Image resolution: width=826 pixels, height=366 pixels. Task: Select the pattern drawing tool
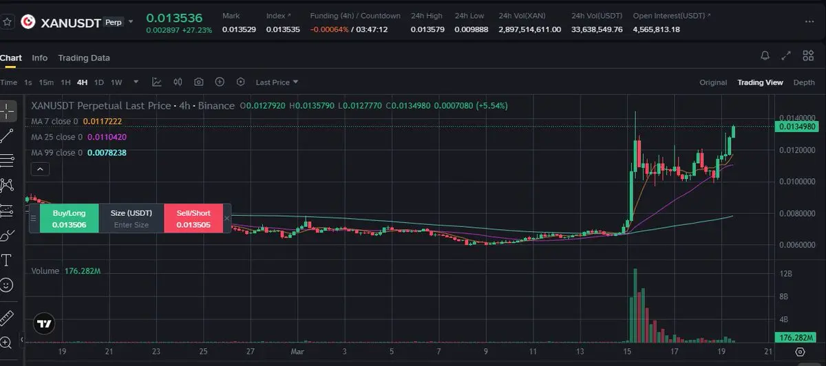[x=7, y=185]
